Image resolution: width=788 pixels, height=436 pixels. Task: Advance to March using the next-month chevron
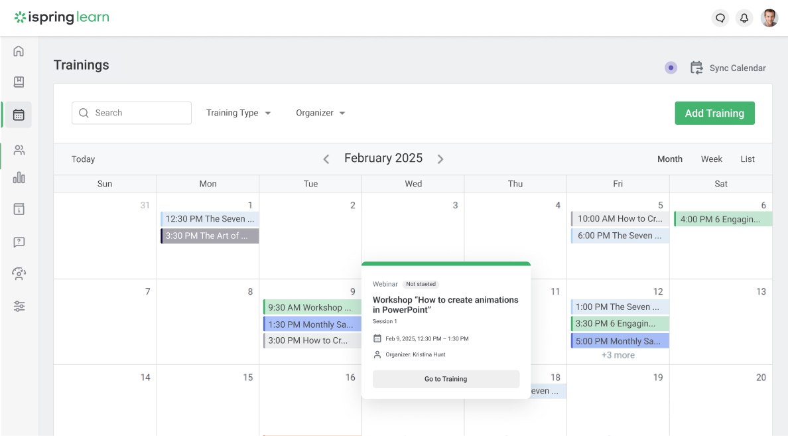click(x=440, y=159)
